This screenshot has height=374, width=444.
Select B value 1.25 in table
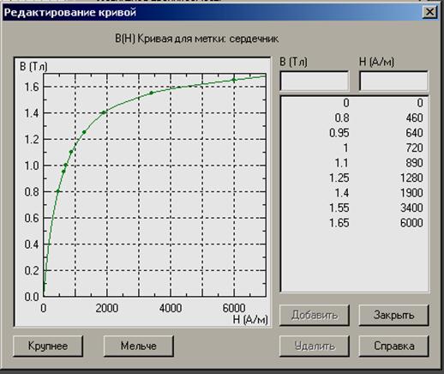339,178
